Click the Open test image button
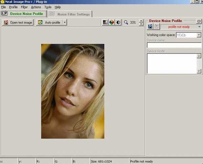203x164 pixels. tap(18, 23)
